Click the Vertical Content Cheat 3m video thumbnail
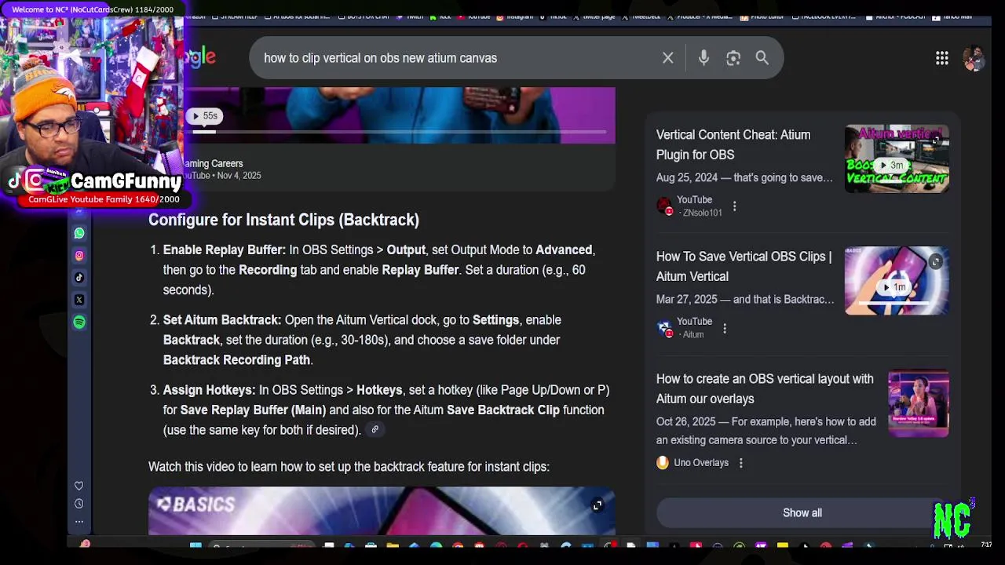 (897, 159)
